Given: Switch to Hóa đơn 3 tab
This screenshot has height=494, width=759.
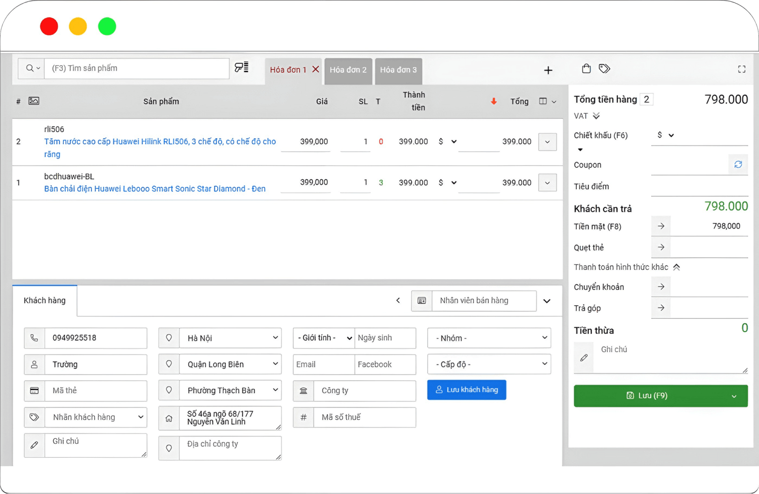Looking at the screenshot, I should click(x=398, y=70).
